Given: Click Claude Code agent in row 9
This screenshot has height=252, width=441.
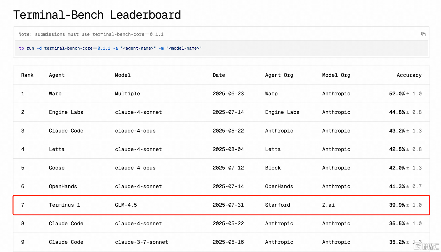Looking at the screenshot, I should pyautogui.click(x=66, y=242).
